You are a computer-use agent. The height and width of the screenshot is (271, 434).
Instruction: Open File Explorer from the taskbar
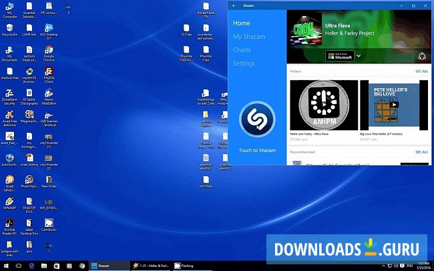coord(44,266)
